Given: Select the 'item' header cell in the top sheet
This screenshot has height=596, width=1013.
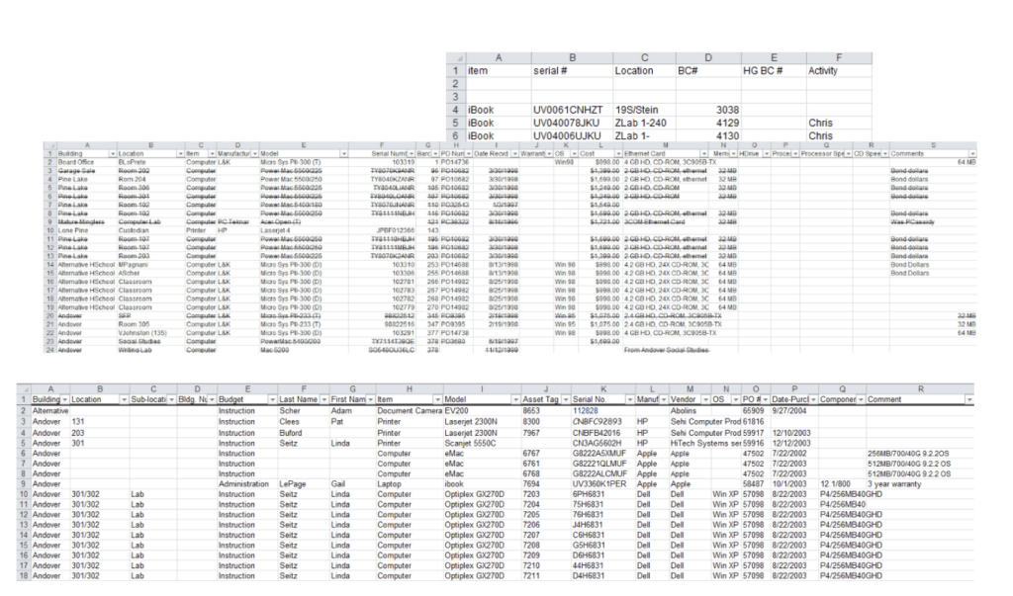Looking at the screenshot, I should (x=499, y=71).
